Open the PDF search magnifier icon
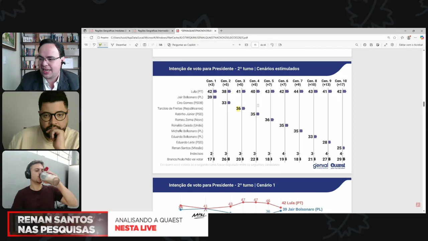 [356, 45]
